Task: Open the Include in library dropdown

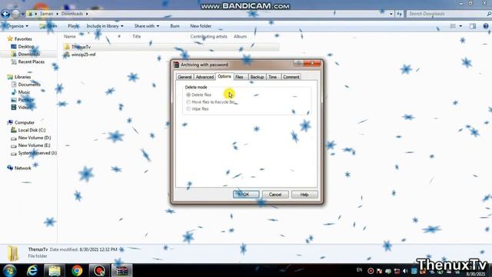Action: [x=105, y=26]
